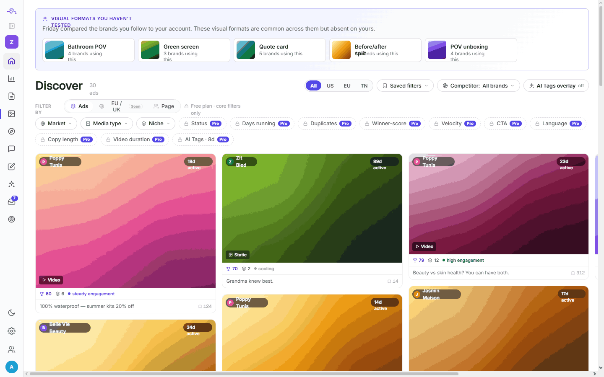Click the sidebar collapse panel icon

tap(11, 26)
